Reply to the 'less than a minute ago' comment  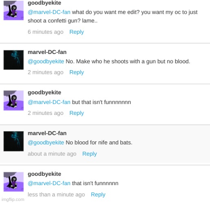pyautogui.click(x=98, y=194)
